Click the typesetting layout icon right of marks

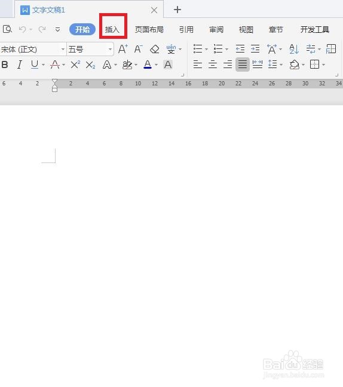pos(331,49)
